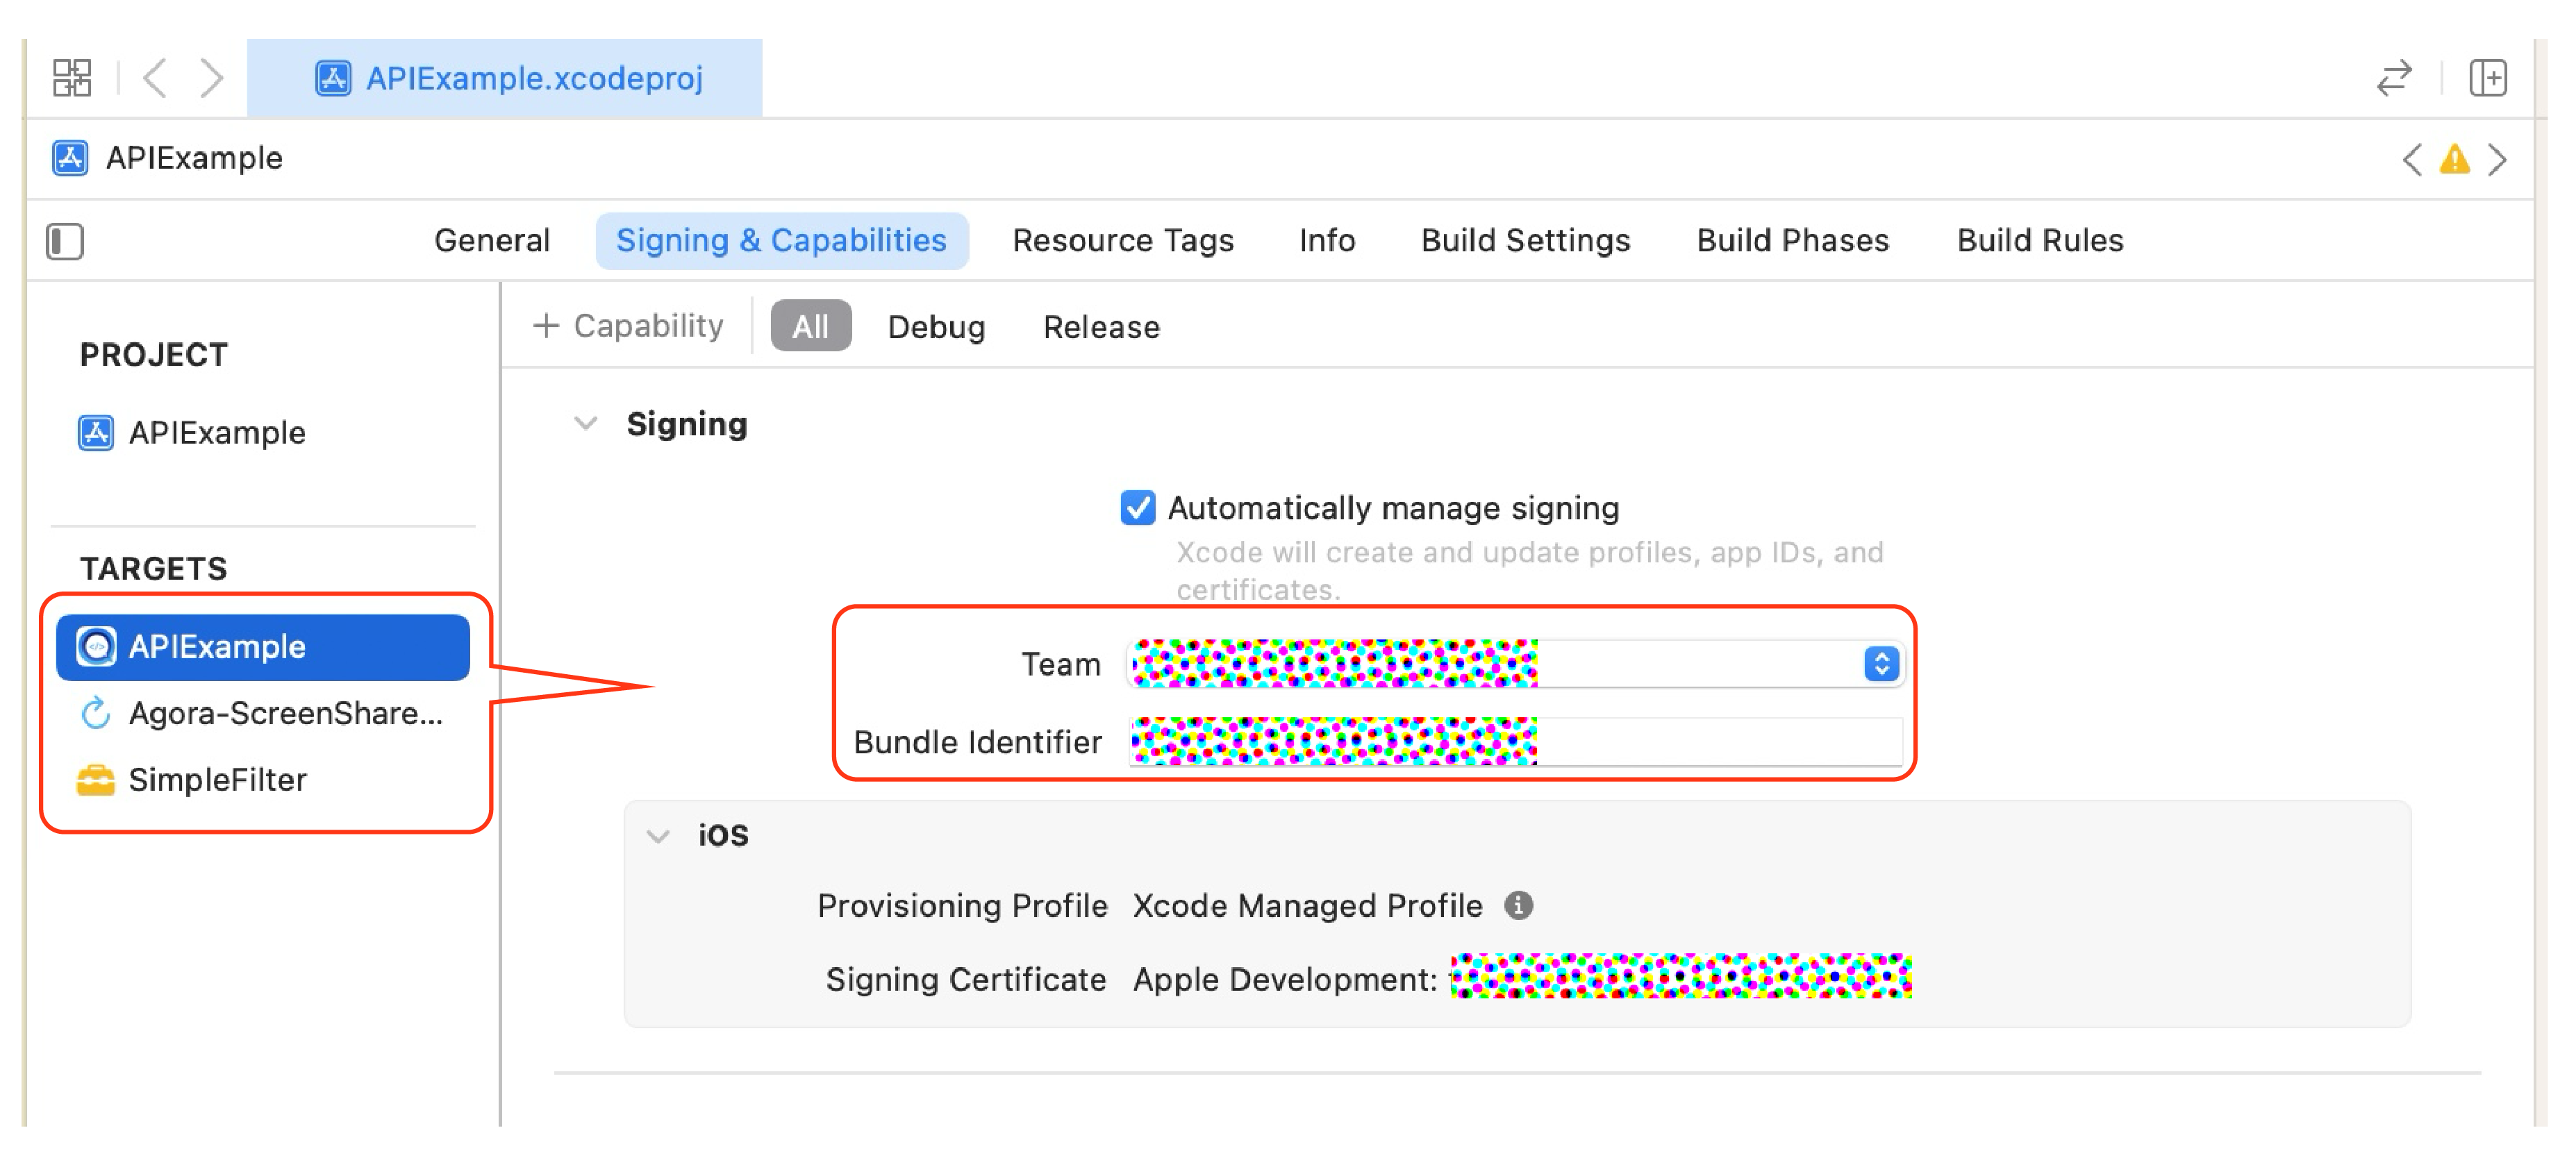Go forward with the right navigation arrow
Viewport: 2576px width, 1165px height.
(211, 78)
